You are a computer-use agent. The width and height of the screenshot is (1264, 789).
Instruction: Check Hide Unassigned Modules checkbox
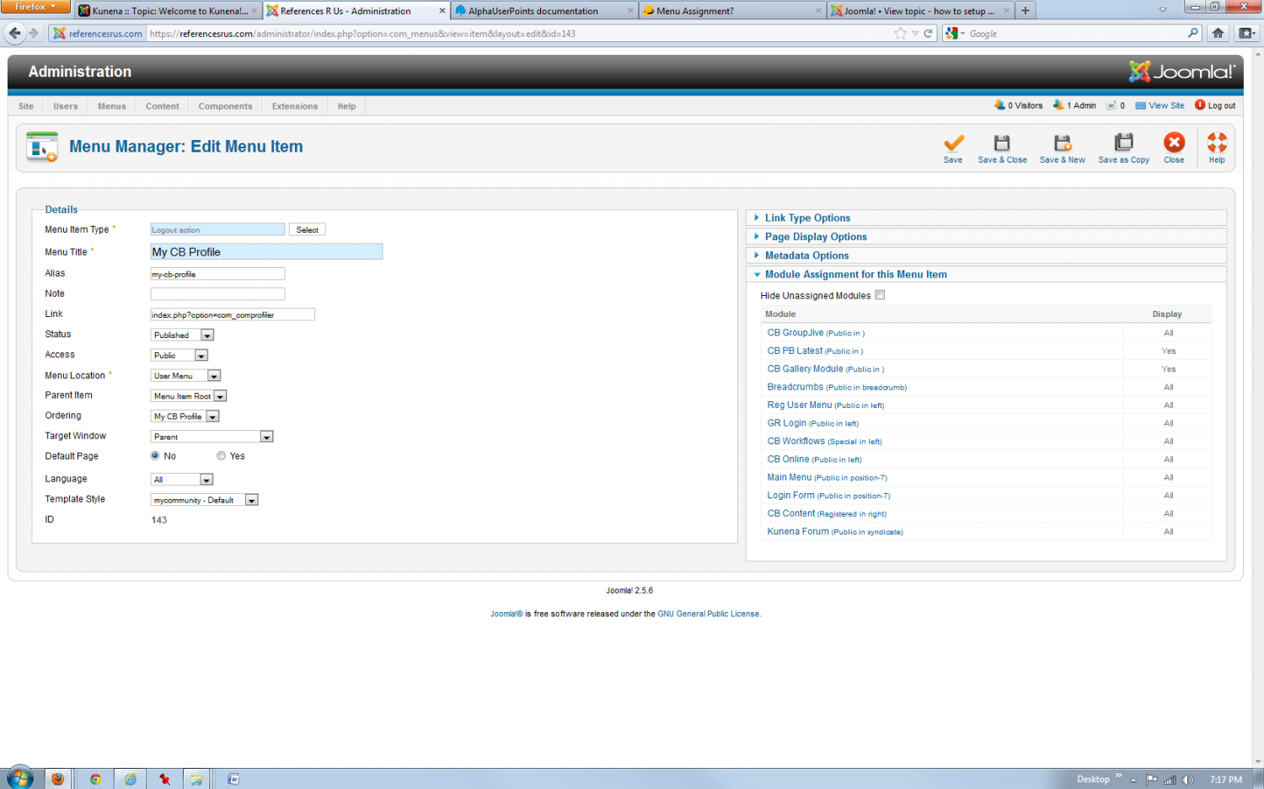tap(880, 295)
